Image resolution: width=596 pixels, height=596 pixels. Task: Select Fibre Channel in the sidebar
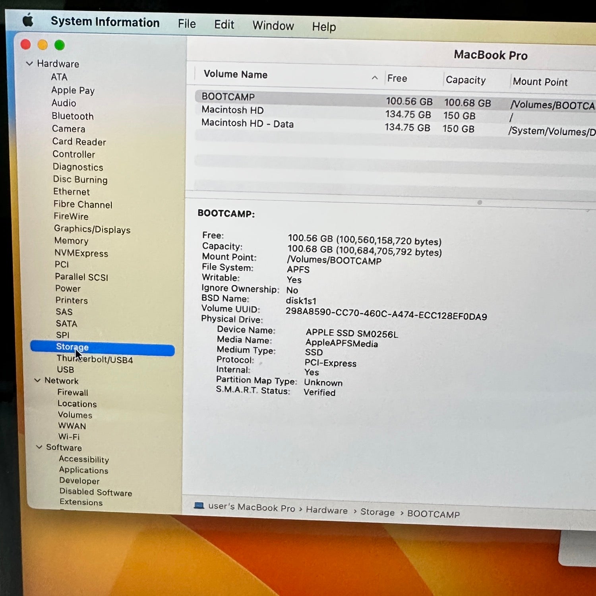pos(83,204)
